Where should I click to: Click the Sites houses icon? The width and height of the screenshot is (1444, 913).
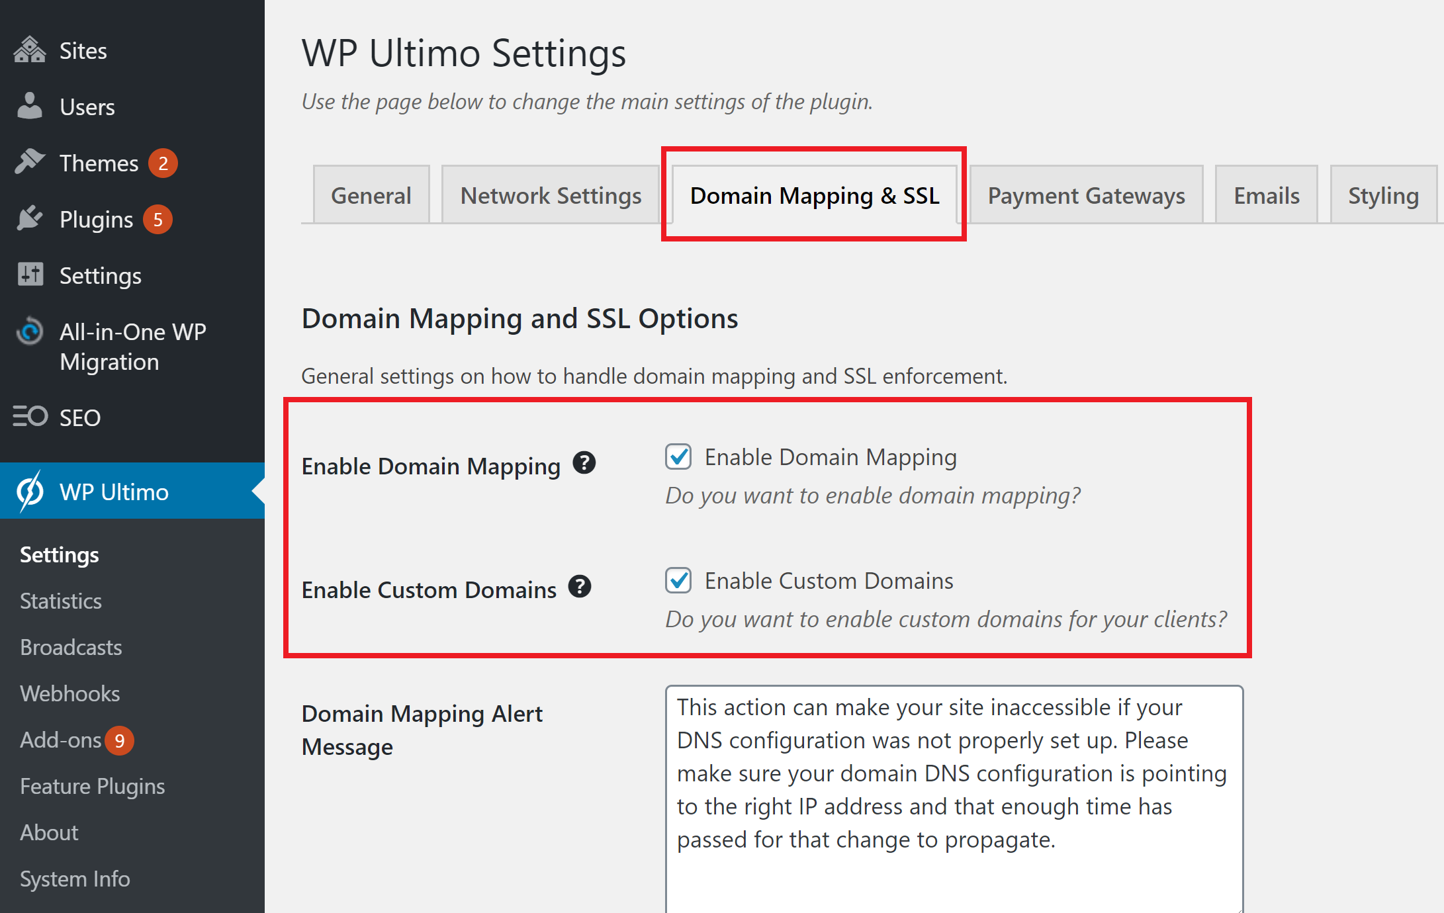click(x=30, y=50)
